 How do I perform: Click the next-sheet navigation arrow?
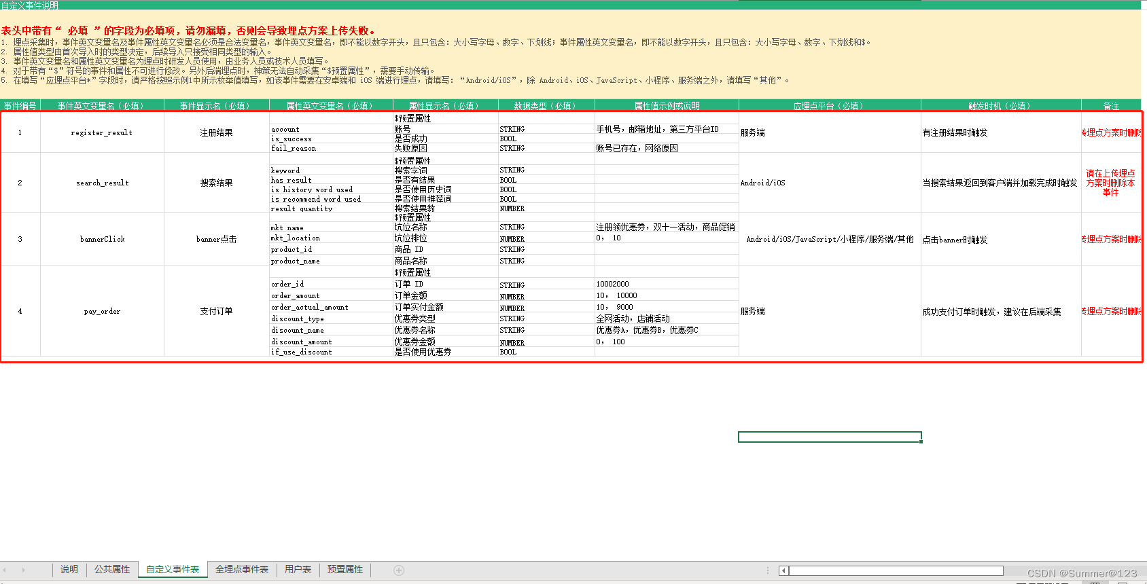(23, 570)
